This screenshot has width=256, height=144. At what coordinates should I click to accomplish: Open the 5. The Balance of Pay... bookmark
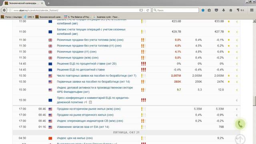77,17
